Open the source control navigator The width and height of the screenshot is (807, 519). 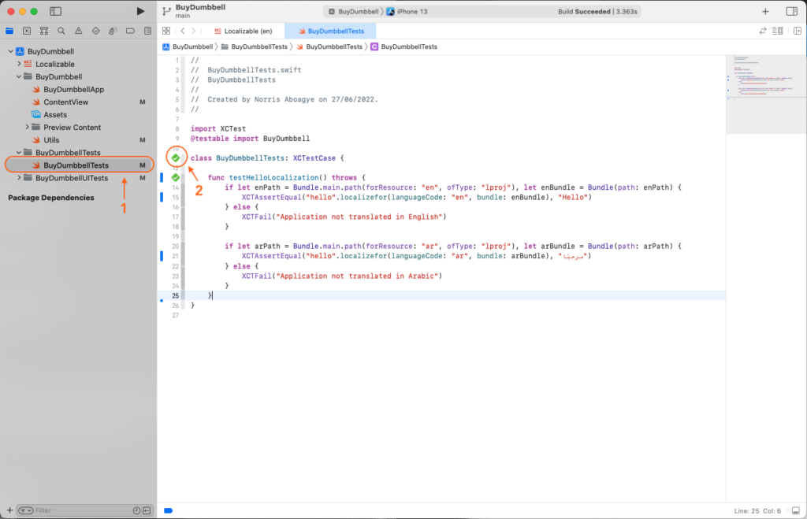click(27, 31)
